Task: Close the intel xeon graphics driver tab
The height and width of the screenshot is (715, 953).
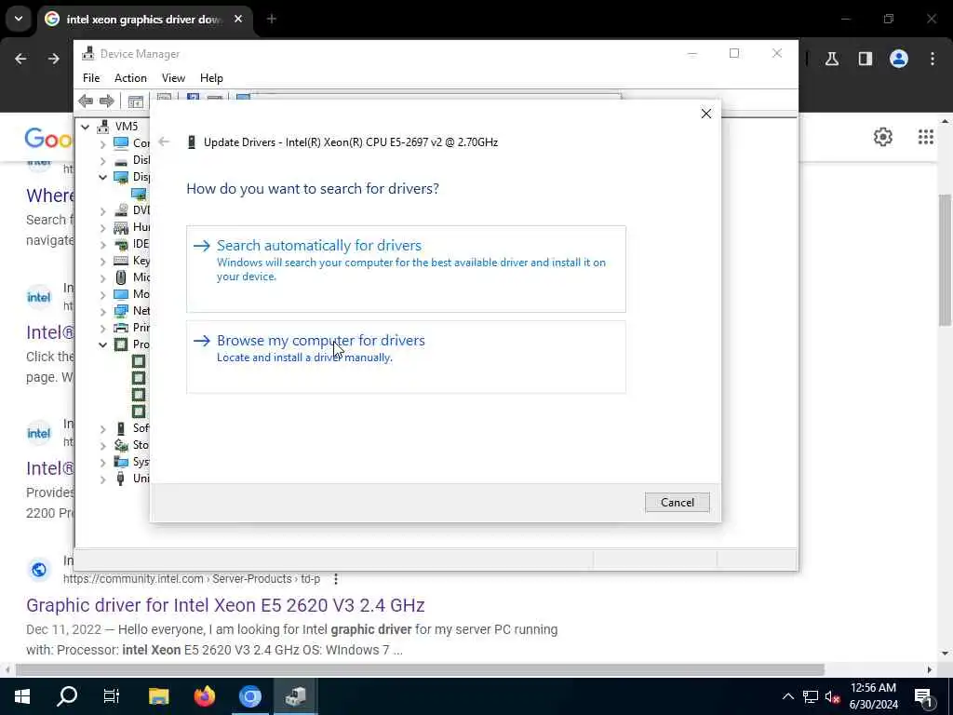Action: (238, 20)
